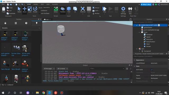Screen dimensions: 169x95
Task: Choose the Scale tool
Action: (30, 10)
